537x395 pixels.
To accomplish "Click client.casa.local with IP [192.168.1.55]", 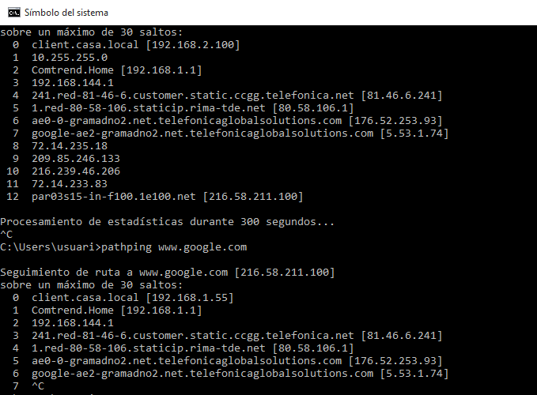I will tap(132, 298).
